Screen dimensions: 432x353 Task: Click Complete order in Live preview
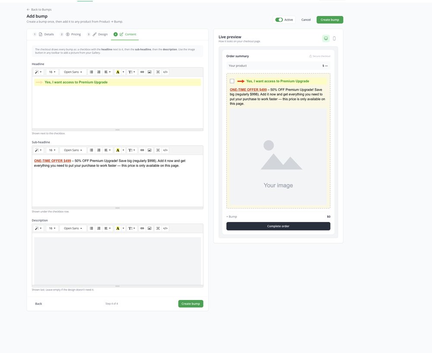pyautogui.click(x=278, y=226)
